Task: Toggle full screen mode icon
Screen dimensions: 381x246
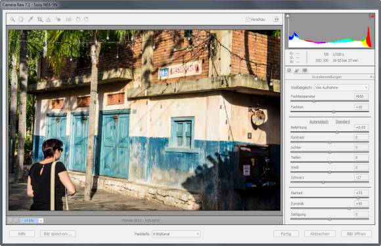Action: [276, 19]
